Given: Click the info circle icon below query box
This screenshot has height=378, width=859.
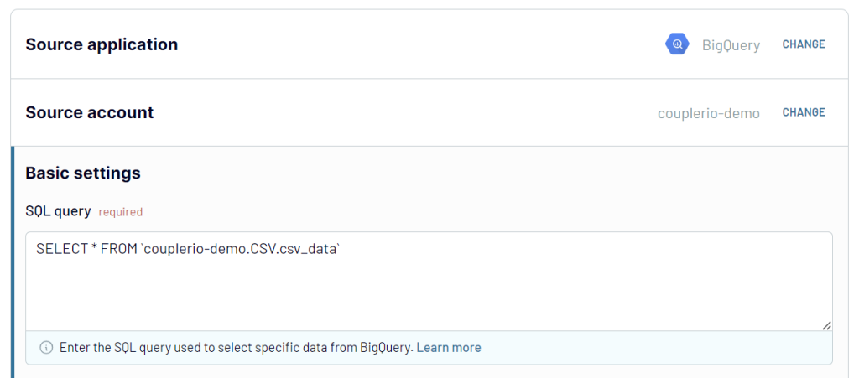Looking at the screenshot, I should click(x=47, y=347).
